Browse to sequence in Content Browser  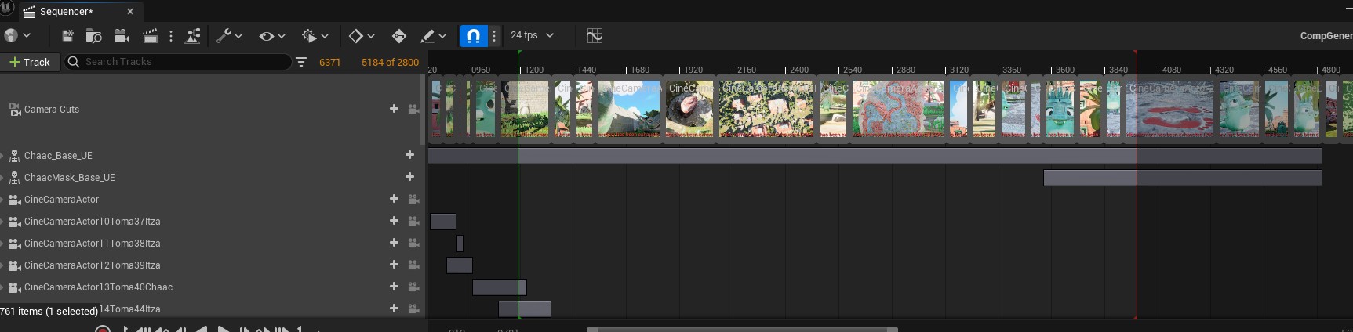(x=94, y=35)
